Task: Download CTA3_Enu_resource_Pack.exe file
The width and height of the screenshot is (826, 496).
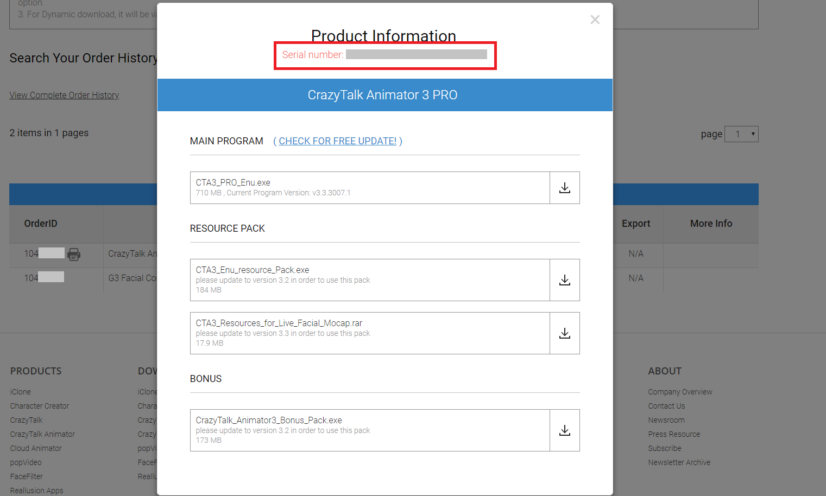Action: coord(565,280)
